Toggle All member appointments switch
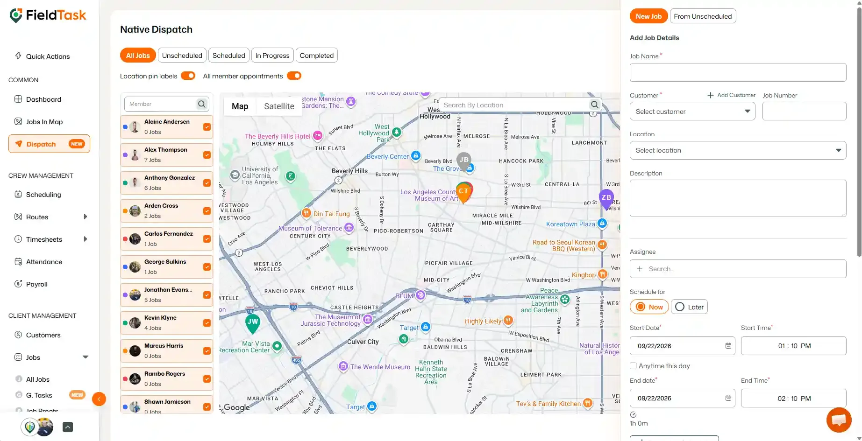 (294, 76)
